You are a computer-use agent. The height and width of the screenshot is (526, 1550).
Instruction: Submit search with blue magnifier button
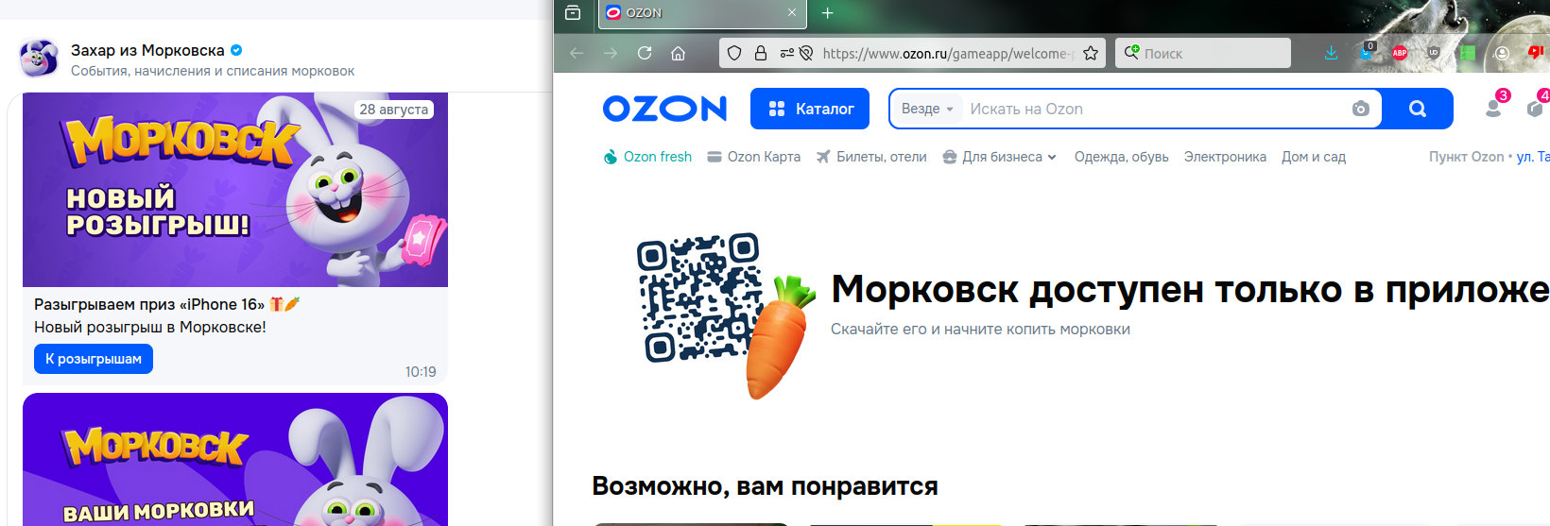[1418, 109]
